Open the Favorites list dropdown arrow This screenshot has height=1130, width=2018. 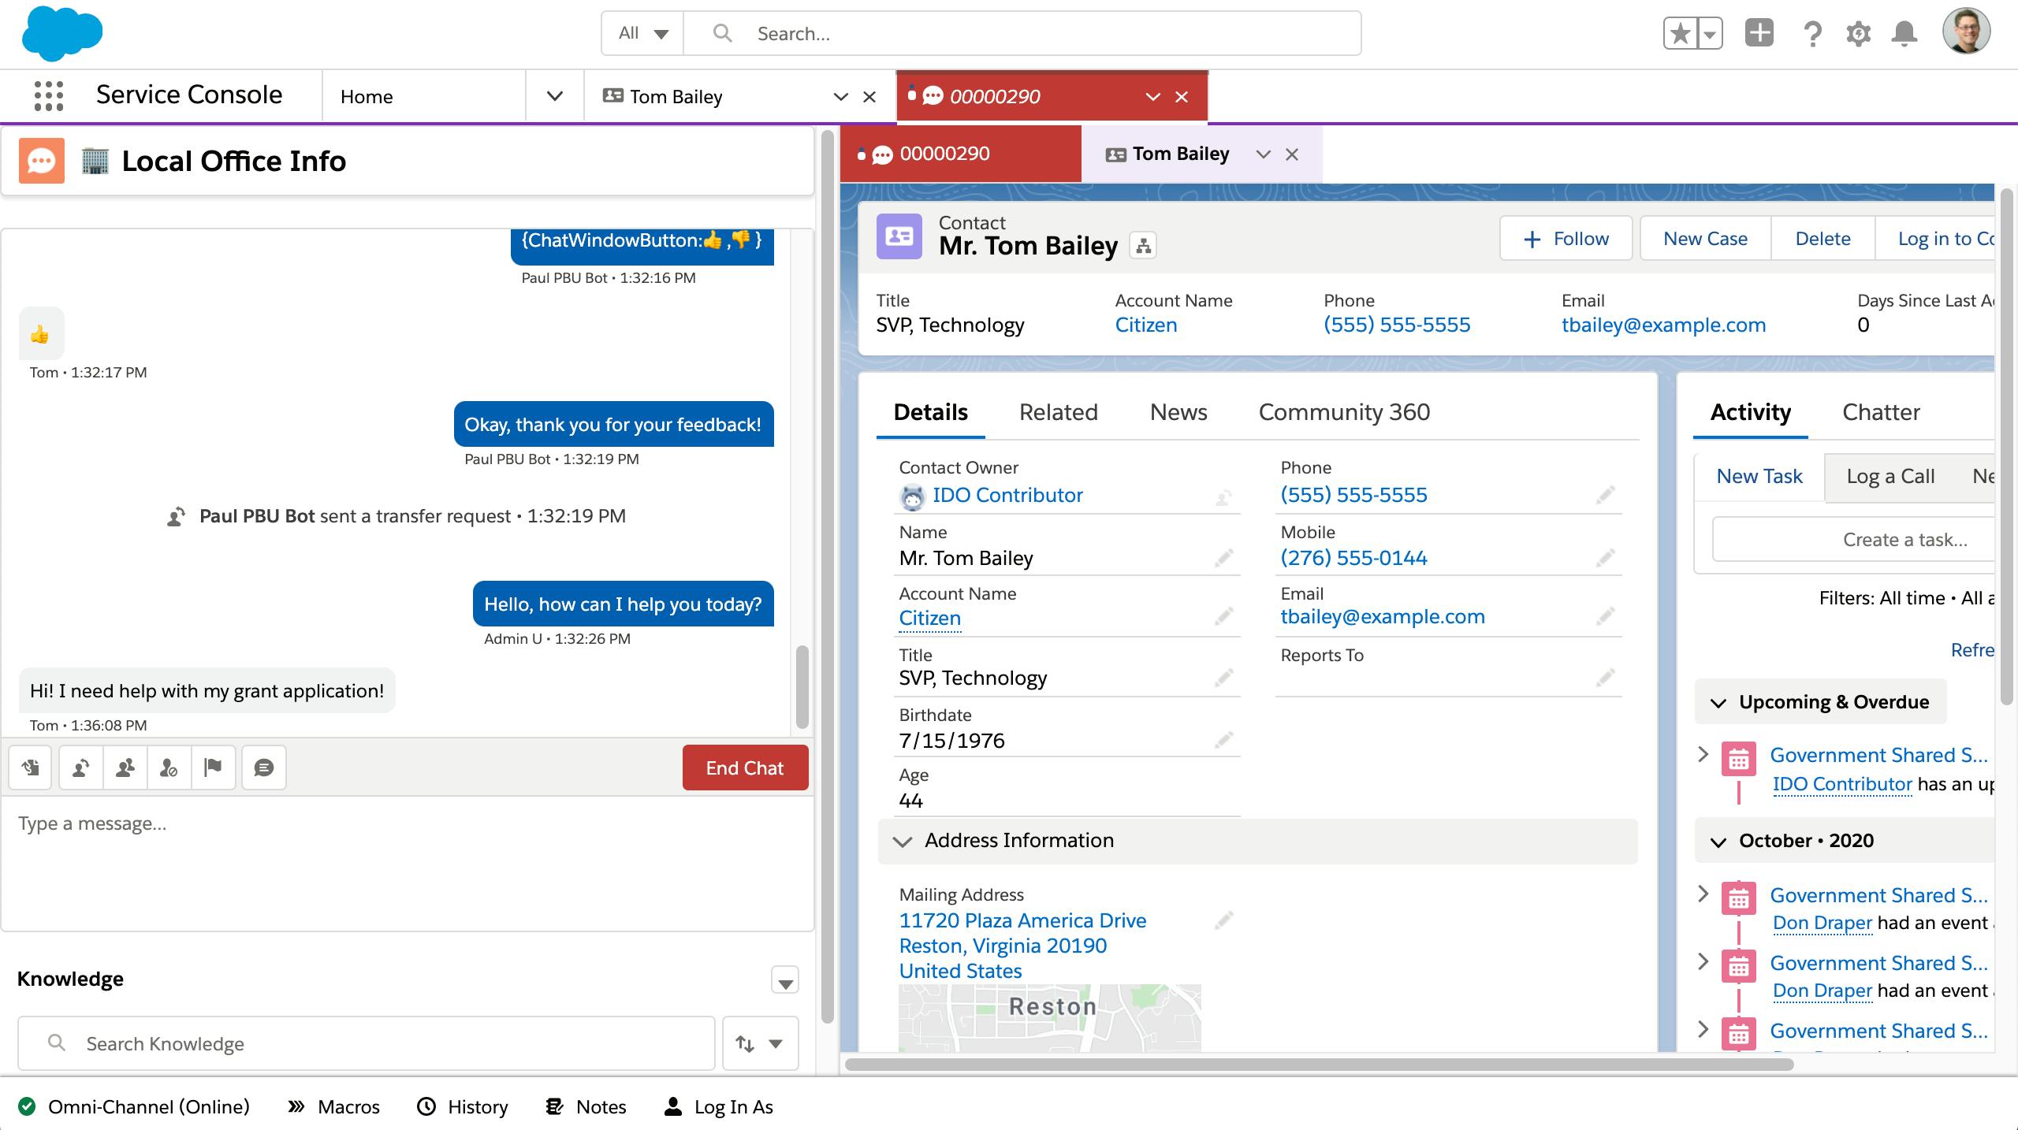[x=1709, y=34]
